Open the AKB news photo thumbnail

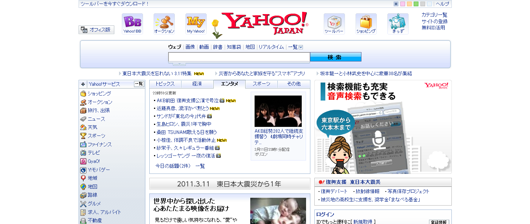click(x=278, y=111)
